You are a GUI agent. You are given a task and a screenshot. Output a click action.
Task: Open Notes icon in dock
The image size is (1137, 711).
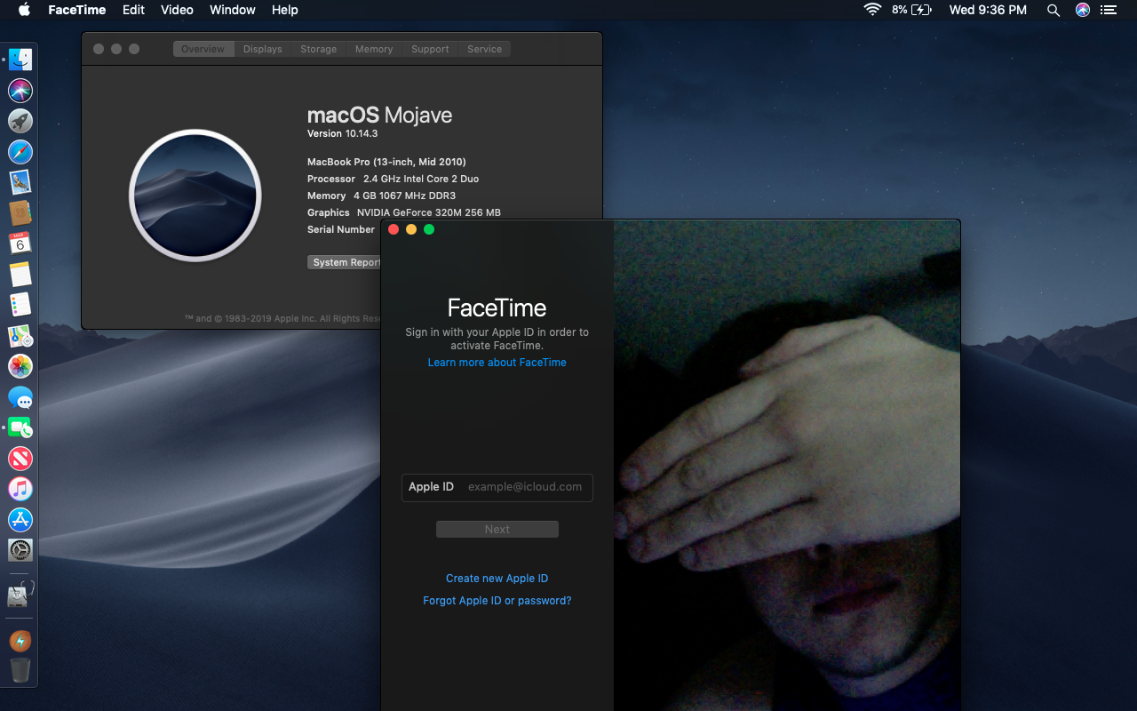point(20,274)
